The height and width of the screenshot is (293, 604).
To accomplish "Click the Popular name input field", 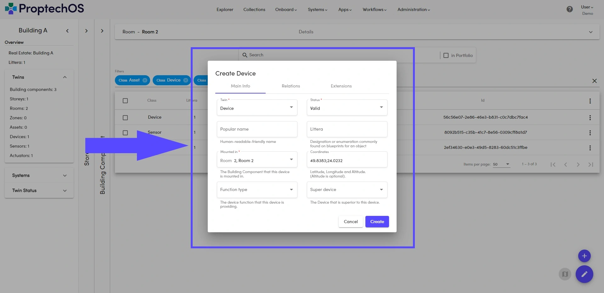I will [257, 129].
